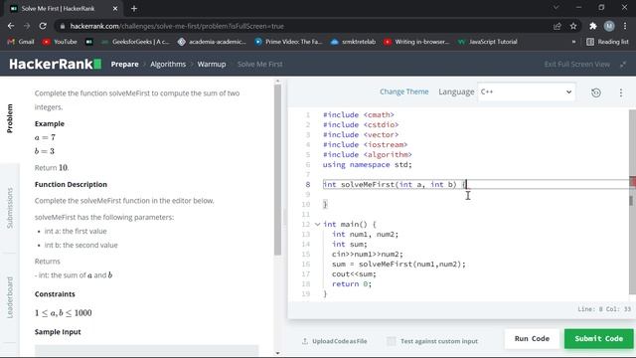Open smktretelab bookmark
This screenshot has width=636, height=358.
[x=354, y=42]
